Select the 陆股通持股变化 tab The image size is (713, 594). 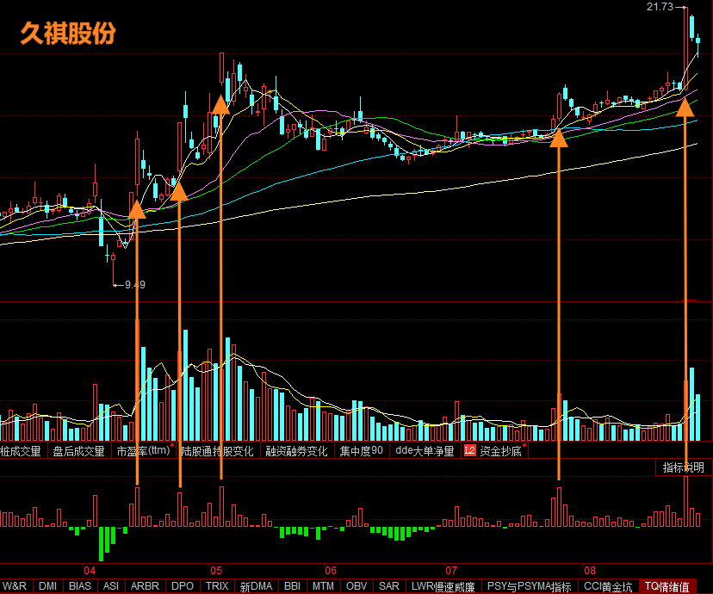pyautogui.click(x=217, y=451)
